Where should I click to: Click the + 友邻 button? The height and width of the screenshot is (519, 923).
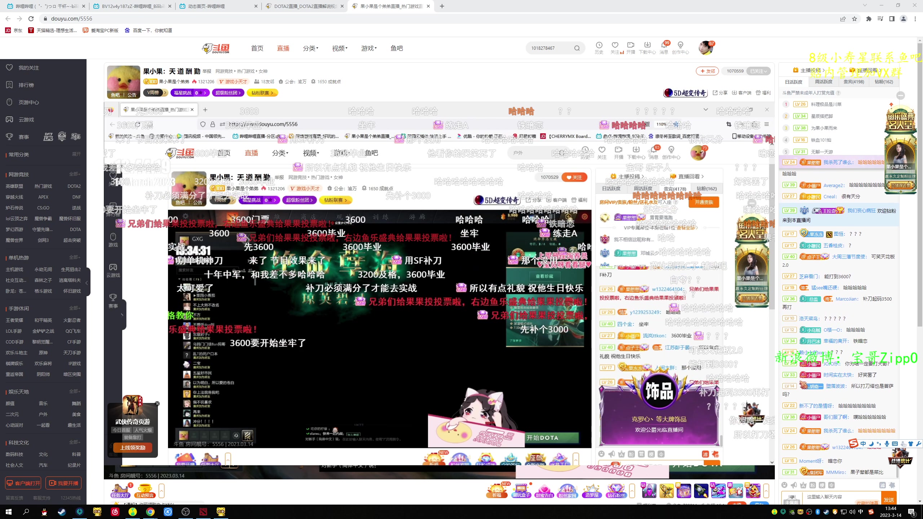pos(707,71)
